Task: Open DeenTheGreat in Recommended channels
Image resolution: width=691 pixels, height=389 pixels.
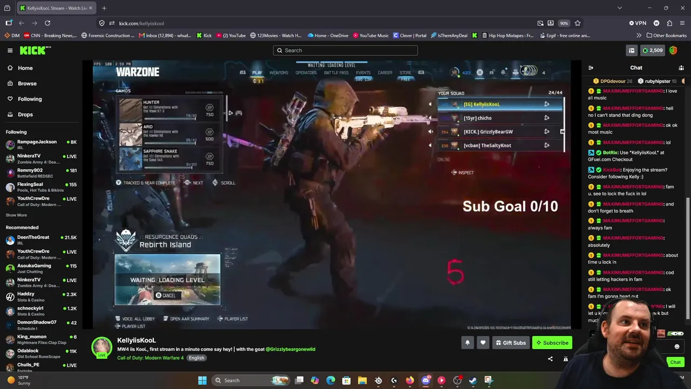Action: pyautogui.click(x=41, y=240)
